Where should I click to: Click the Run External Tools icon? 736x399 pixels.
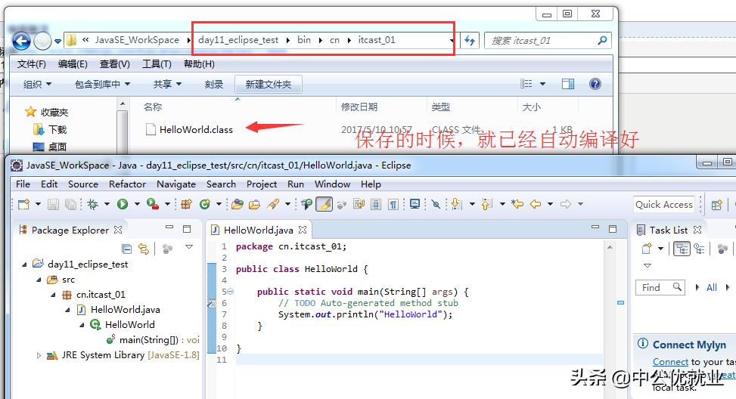[152, 204]
